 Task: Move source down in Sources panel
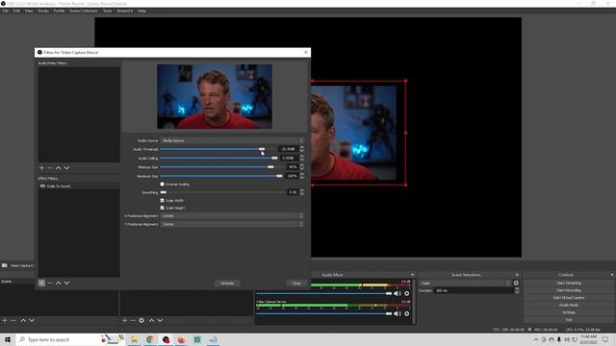pyautogui.click(x=161, y=320)
